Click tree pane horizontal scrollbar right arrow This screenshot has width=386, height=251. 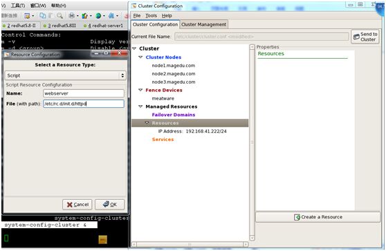point(246,244)
